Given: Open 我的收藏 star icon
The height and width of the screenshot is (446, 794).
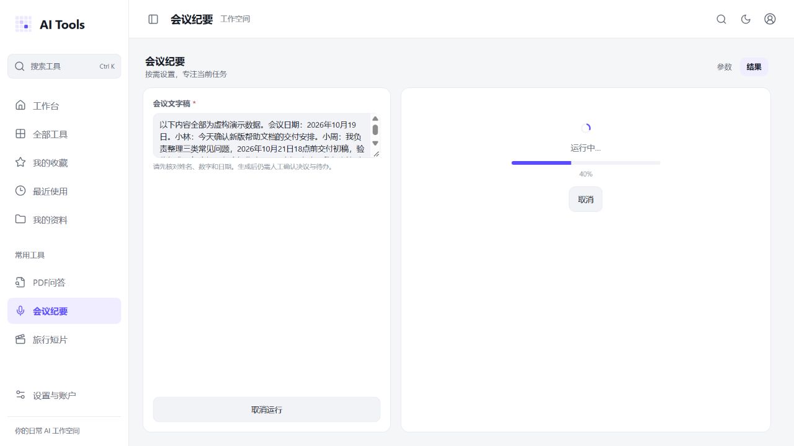Looking at the screenshot, I should point(20,162).
